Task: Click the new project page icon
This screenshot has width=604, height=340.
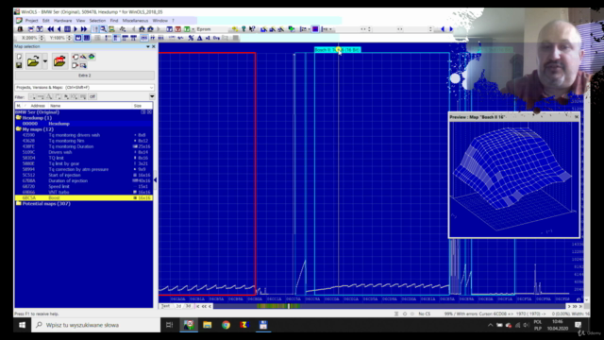Action: tap(19, 57)
